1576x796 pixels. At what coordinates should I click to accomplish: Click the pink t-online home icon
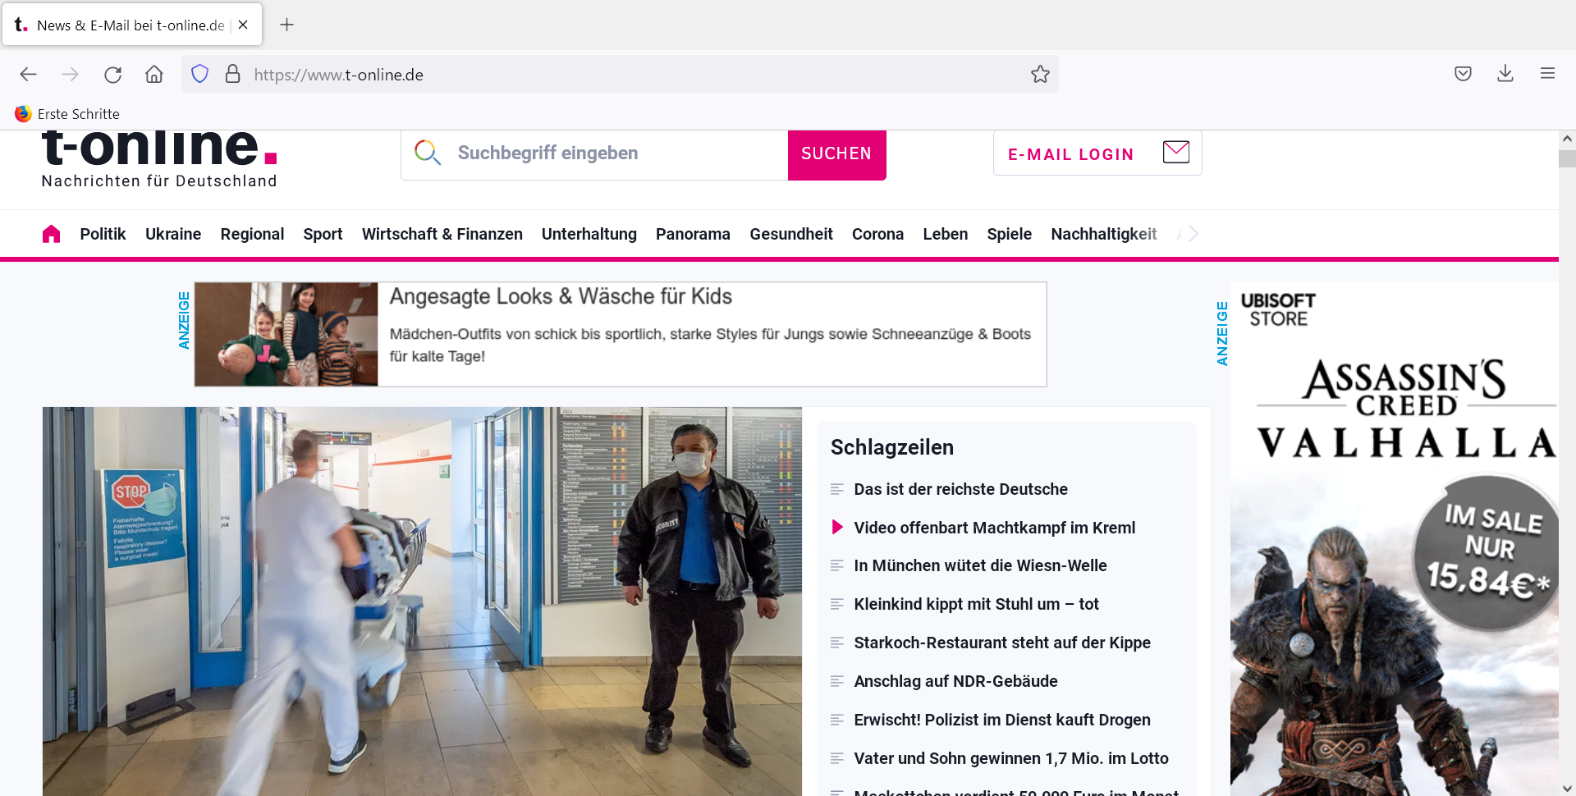click(x=51, y=234)
